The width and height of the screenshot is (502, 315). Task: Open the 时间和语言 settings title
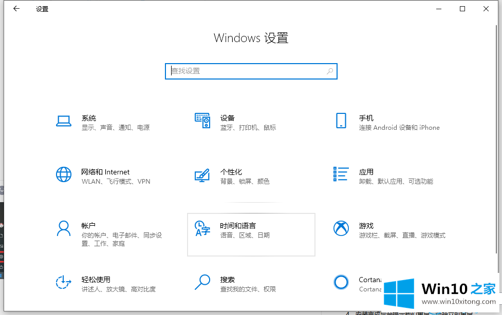238,226
